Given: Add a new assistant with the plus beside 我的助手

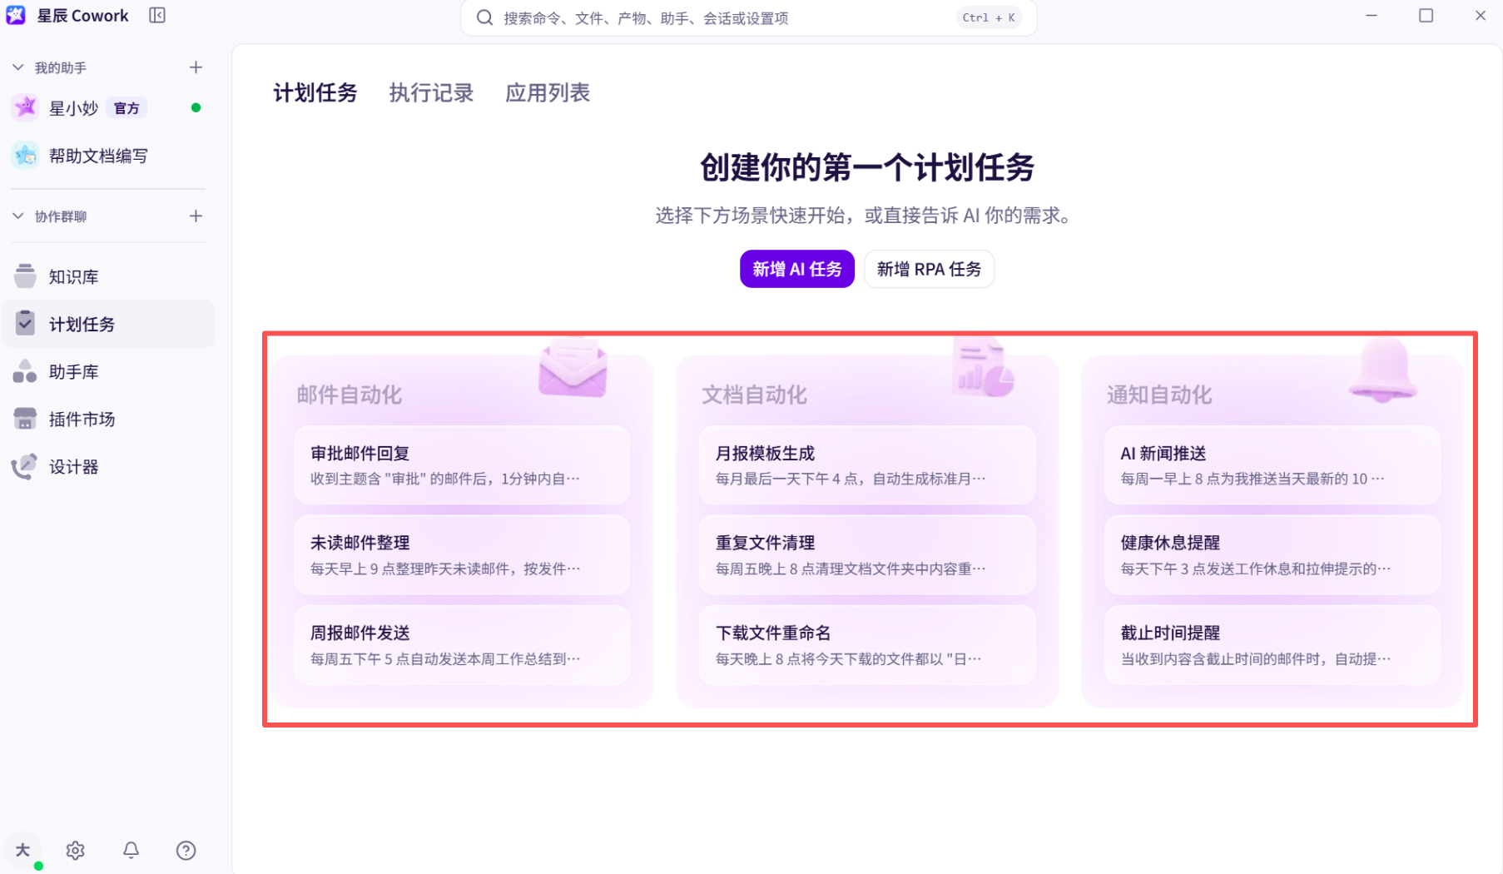Looking at the screenshot, I should click(x=196, y=67).
